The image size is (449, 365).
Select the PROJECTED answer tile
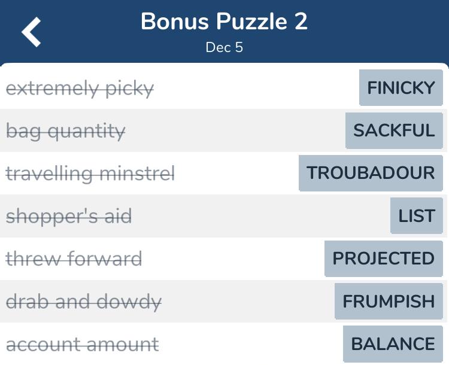tap(384, 258)
